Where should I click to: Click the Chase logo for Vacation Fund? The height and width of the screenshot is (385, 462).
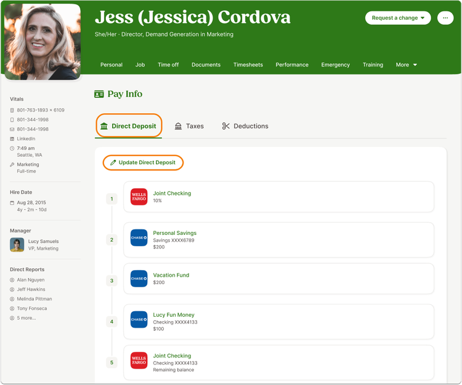[139, 279]
